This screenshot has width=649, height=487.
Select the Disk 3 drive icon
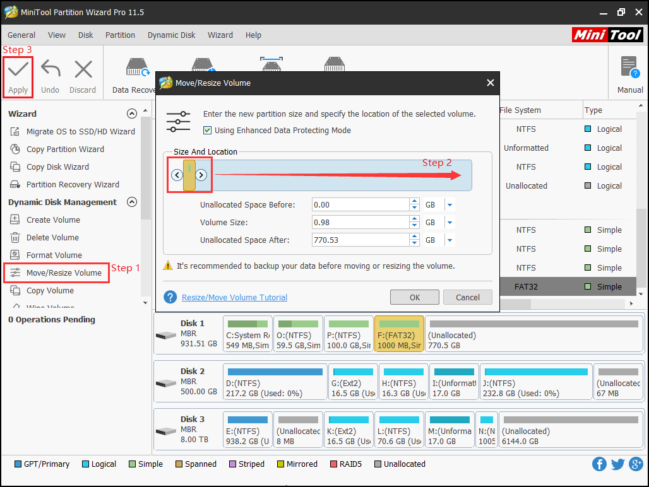pyautogui.click(x=166, y=431)
